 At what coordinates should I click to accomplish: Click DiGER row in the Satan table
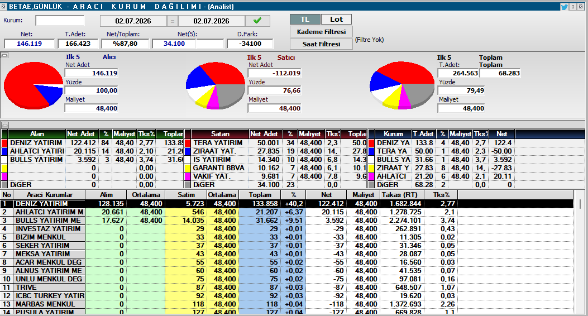[x=276, y=184]
